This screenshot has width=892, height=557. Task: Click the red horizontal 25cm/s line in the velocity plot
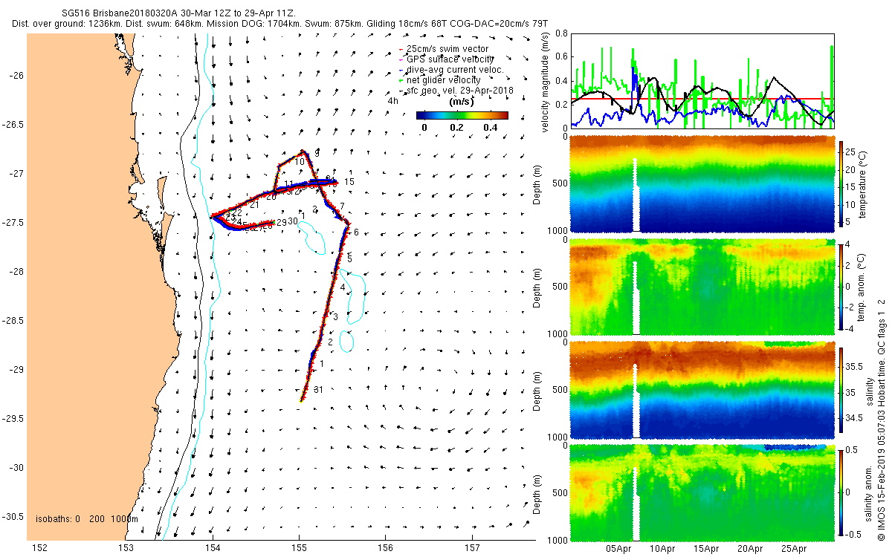click(702, 98)
